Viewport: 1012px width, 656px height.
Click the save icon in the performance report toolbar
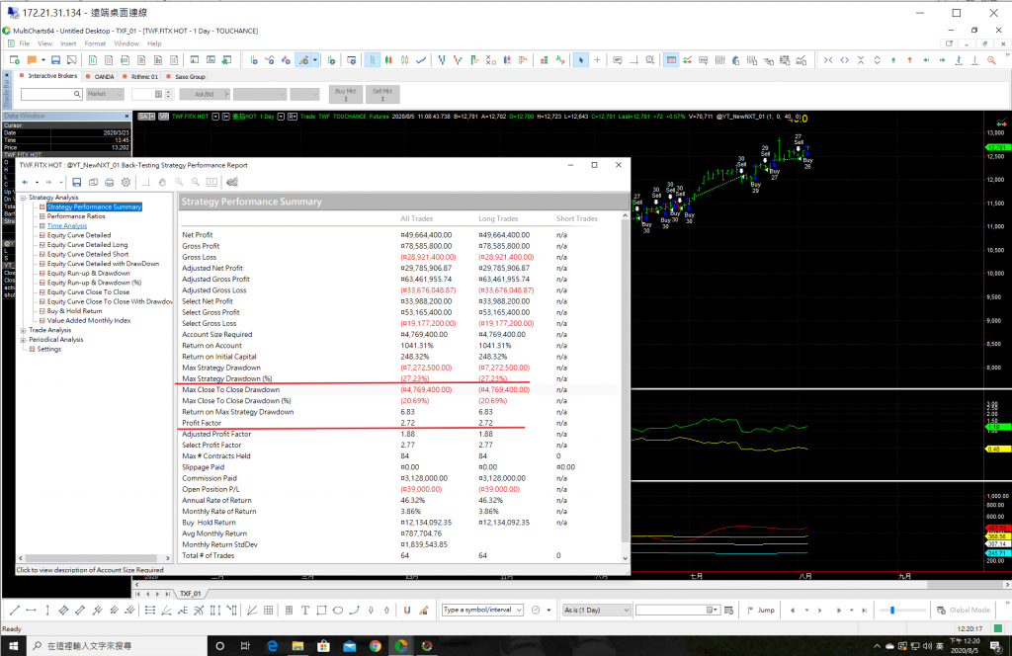click(77, 182)
